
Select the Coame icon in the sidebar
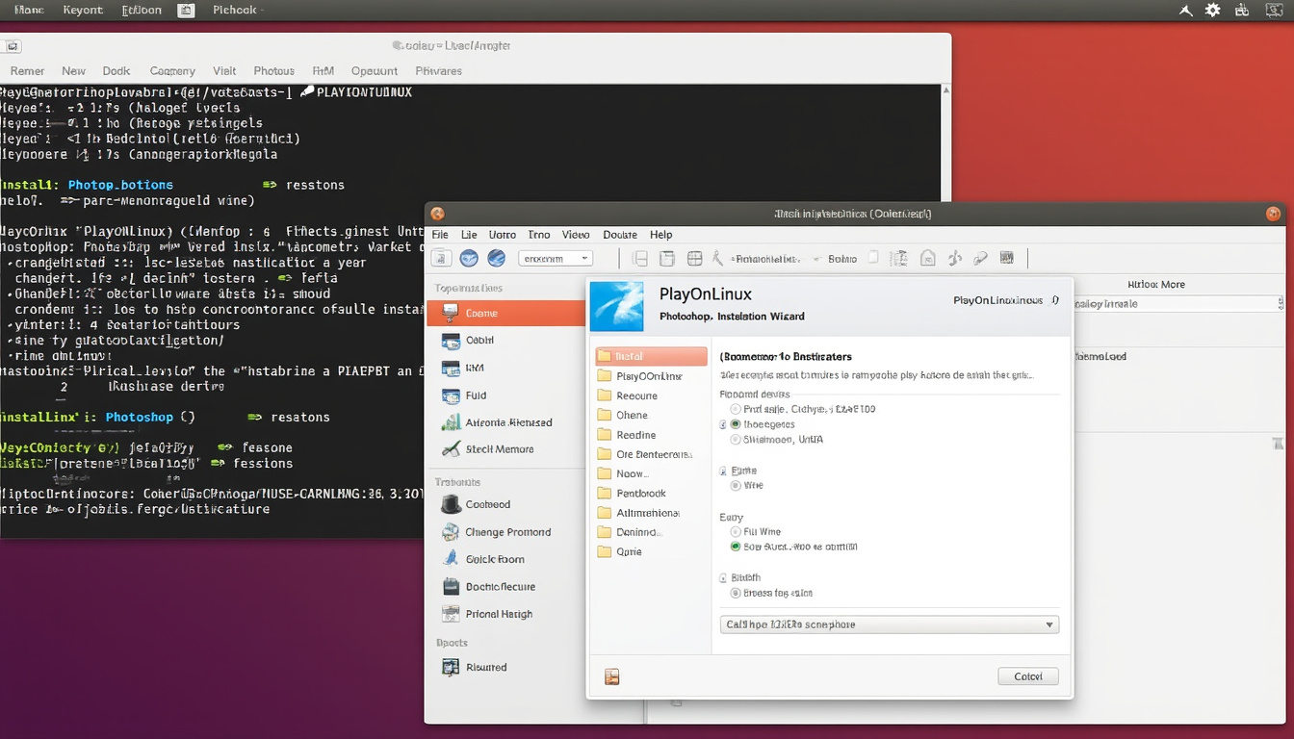pyautogui.click(x=451, y=313)
